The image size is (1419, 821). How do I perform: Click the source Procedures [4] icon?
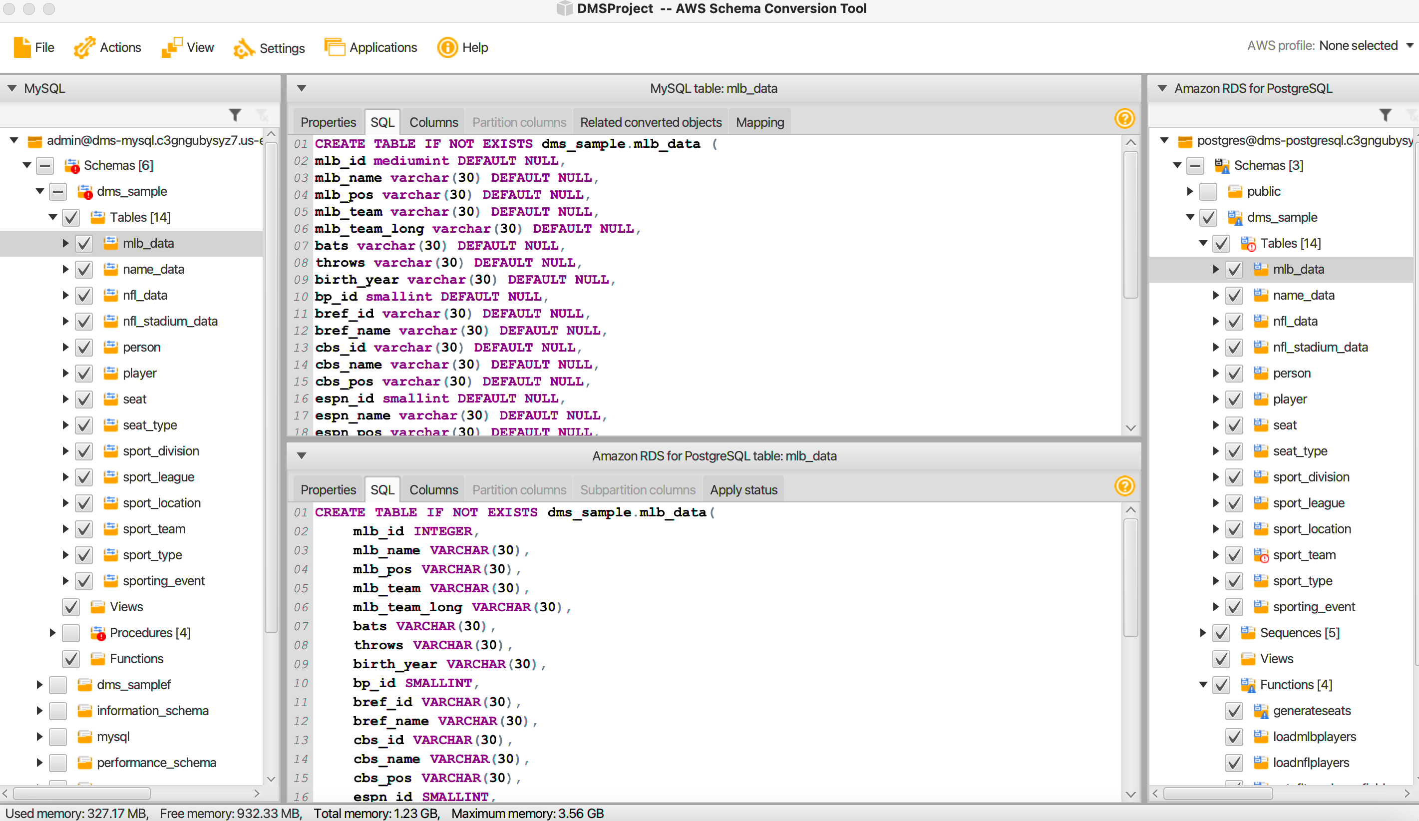[x=97, y=633]
